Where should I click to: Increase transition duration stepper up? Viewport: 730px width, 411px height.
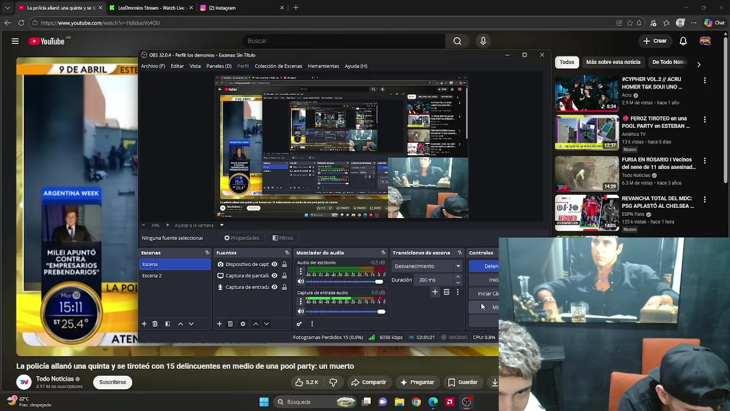coord(457,277)
